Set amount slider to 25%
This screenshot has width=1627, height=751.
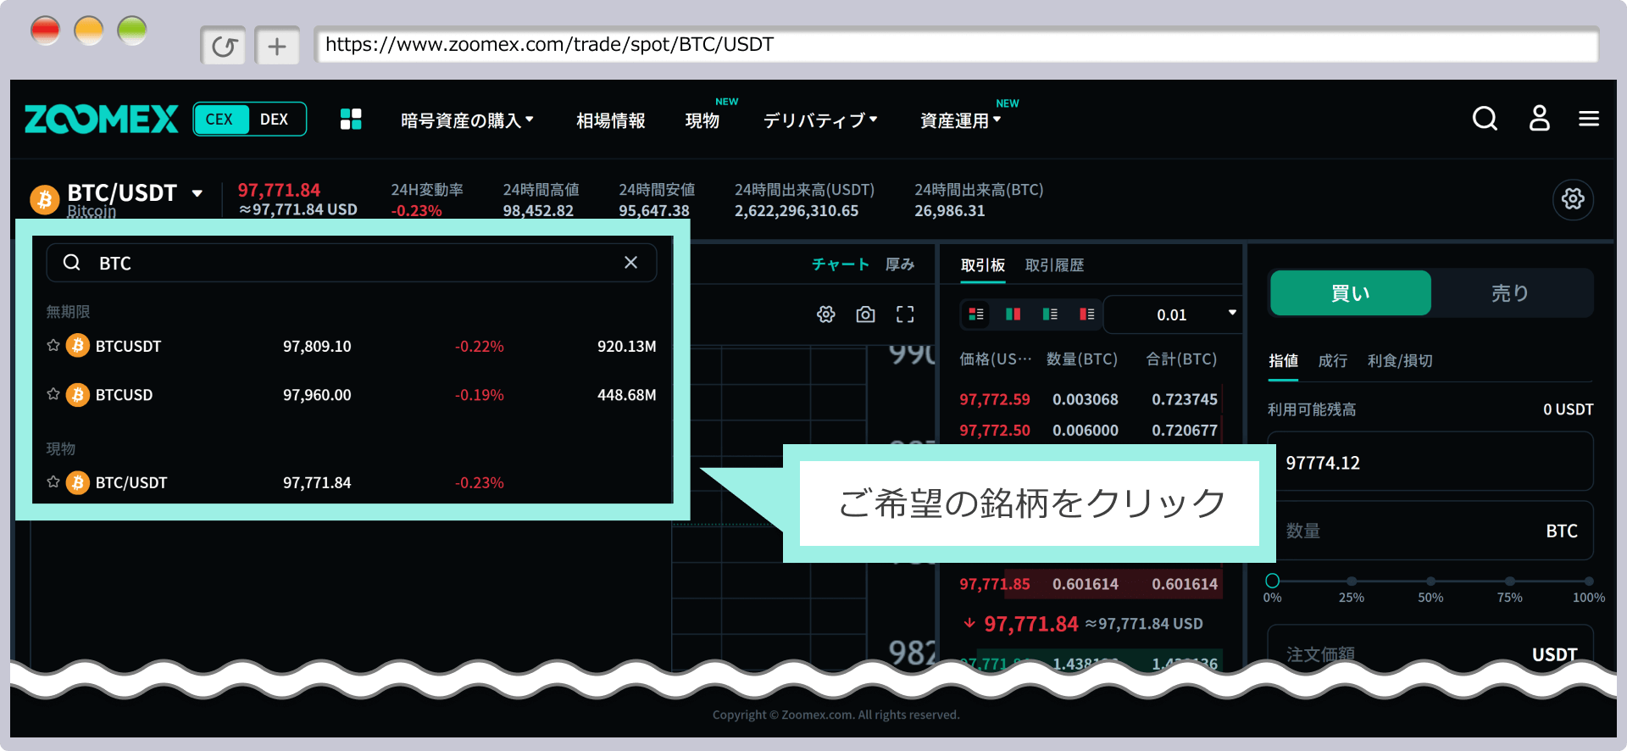(1352, 581)
